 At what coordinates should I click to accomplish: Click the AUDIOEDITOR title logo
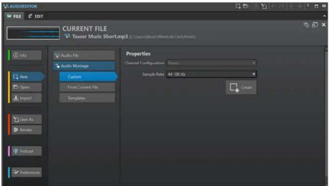point(20,6)
